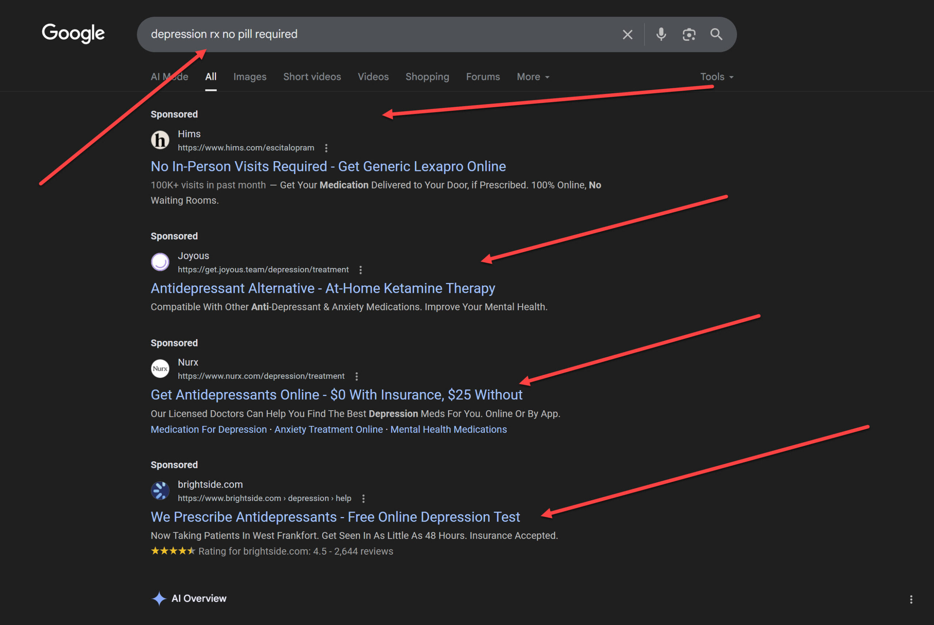The image size is (934, 625).
Task: Click the Nurx favicon icon
Action: tap(160, 369)
